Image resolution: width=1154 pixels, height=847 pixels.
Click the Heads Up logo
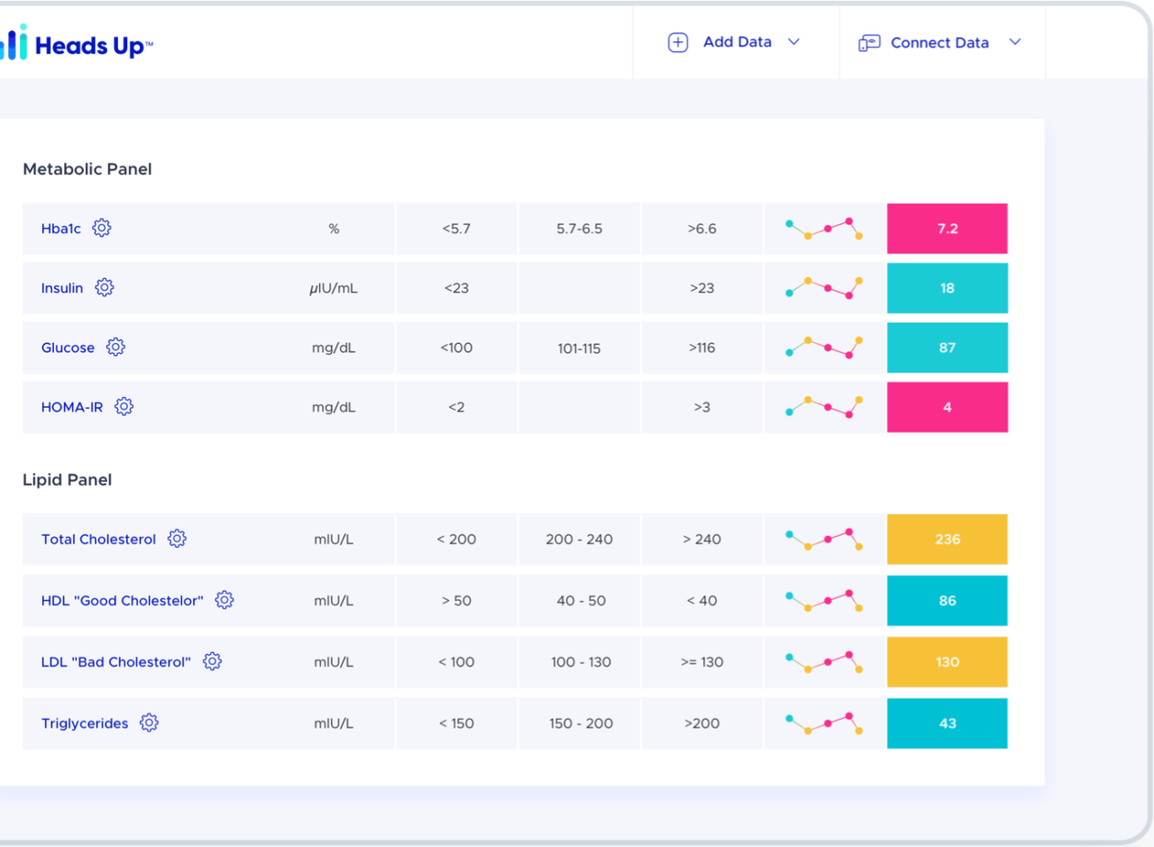77,43
